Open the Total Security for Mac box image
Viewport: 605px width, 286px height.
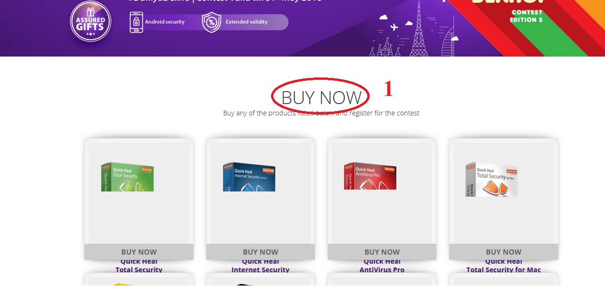(492, 179)
